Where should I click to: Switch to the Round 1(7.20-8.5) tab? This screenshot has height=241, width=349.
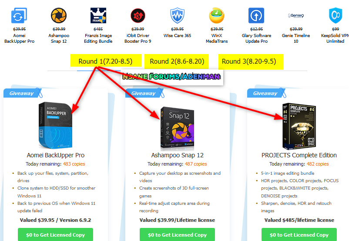click(105, 61)
